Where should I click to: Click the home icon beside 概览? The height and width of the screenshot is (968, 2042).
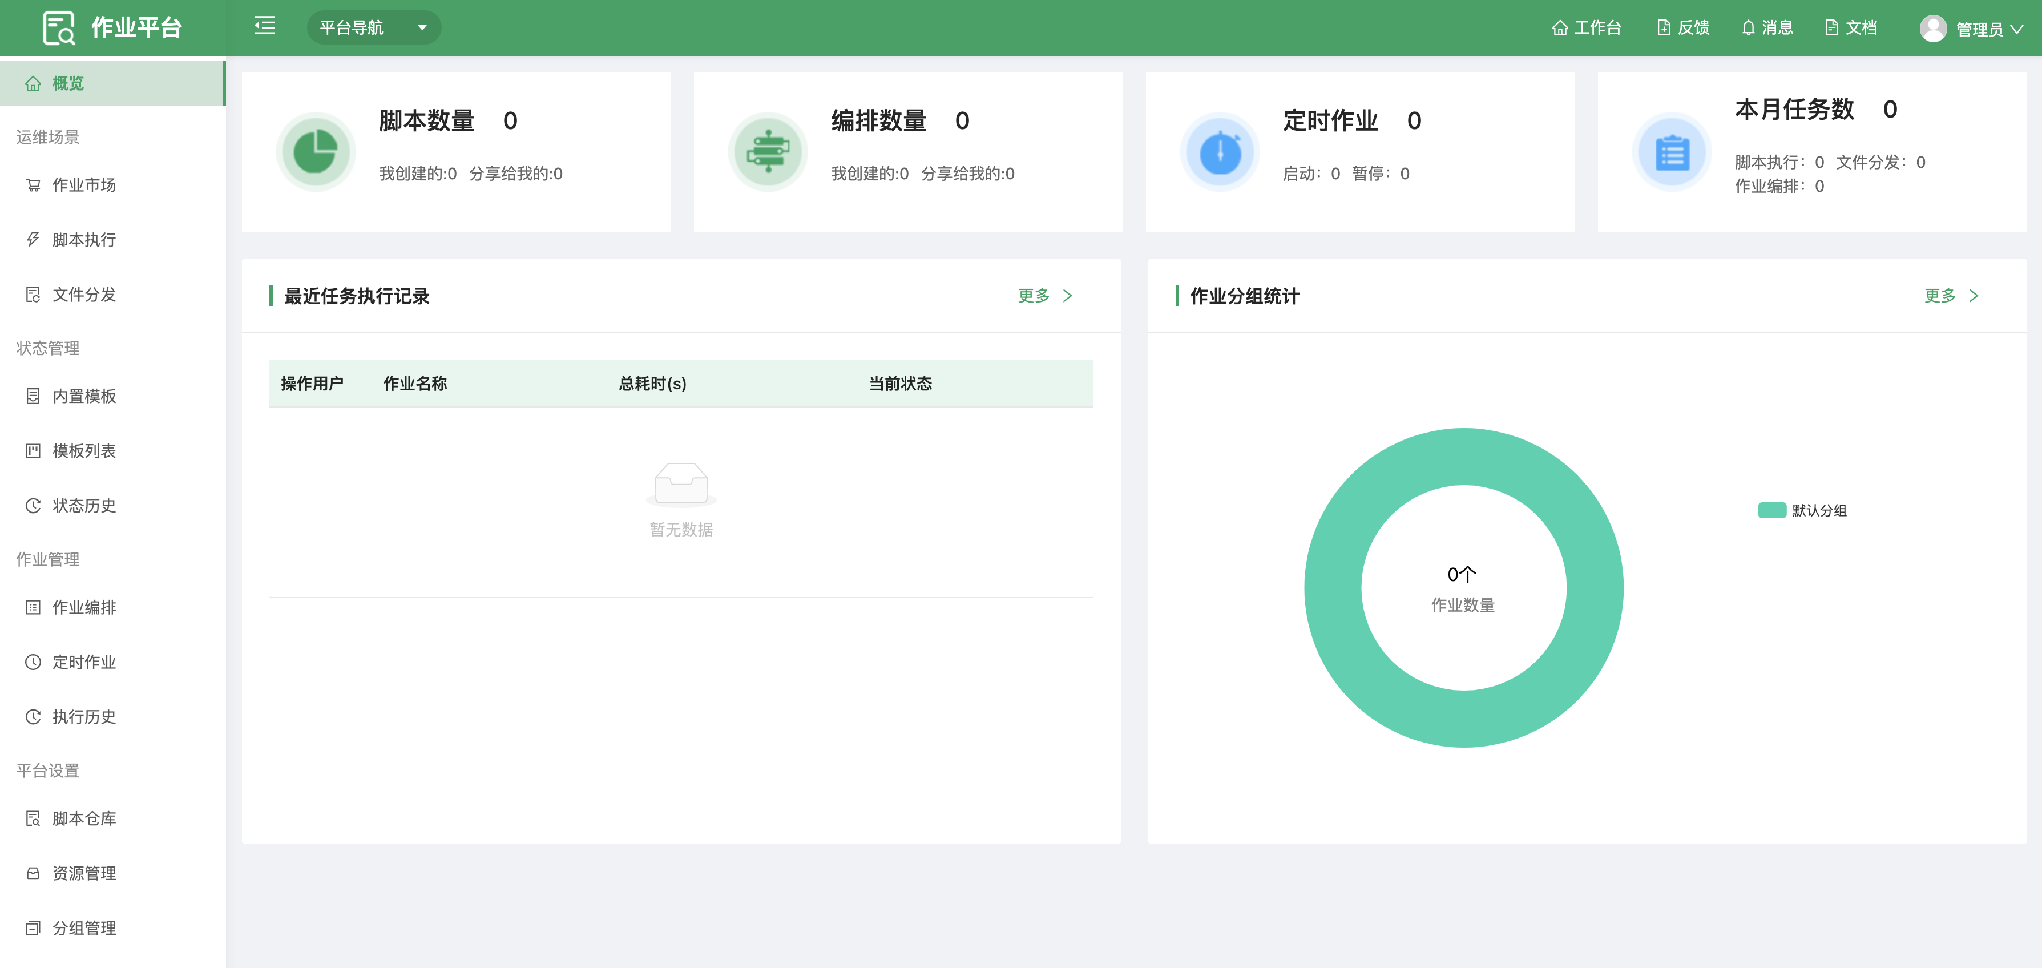(33, 83)
